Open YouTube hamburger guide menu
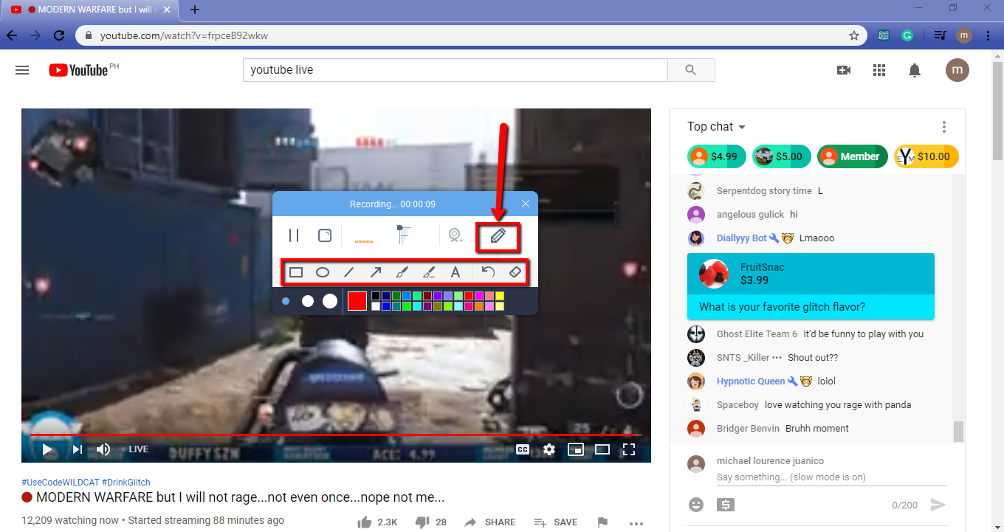Image resolution: width=1004 pixels, height=532 pixels. point(22,70)
